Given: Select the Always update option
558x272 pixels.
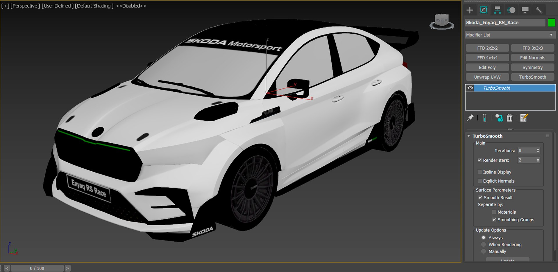Looking at the screenshot, I should click(484, 237).
